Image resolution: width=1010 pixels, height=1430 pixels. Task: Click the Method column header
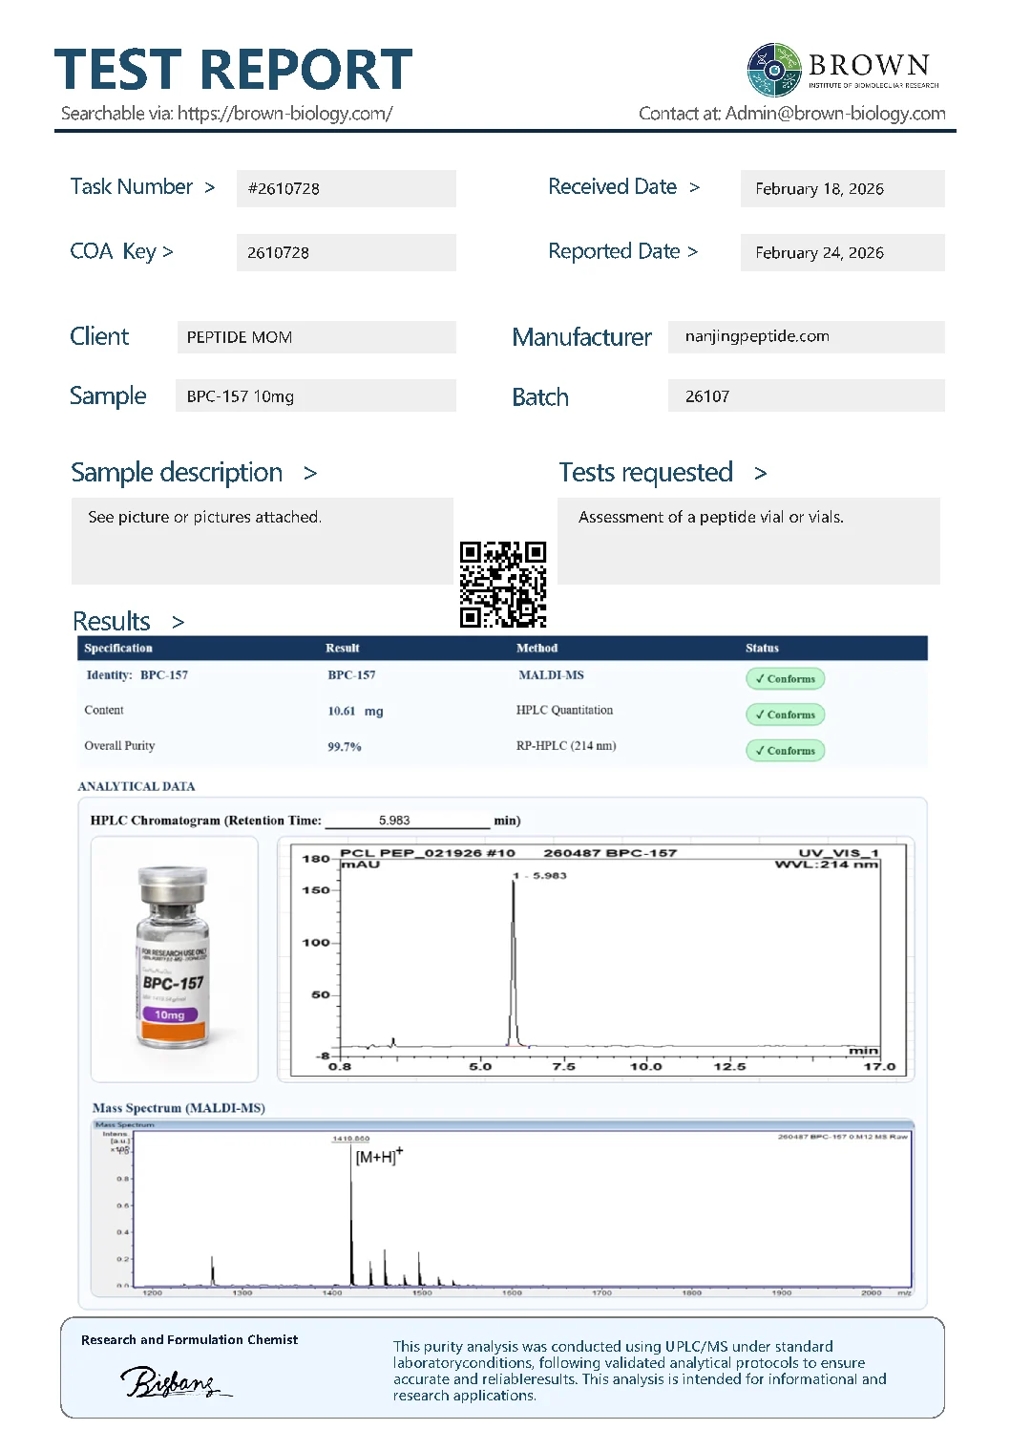(x=537, y=648)
